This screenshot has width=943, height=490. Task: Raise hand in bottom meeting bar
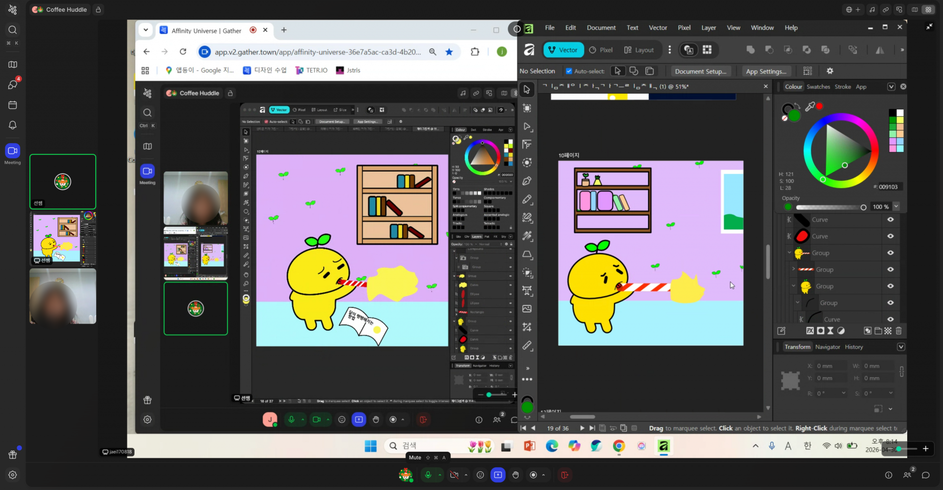[515, 475]
